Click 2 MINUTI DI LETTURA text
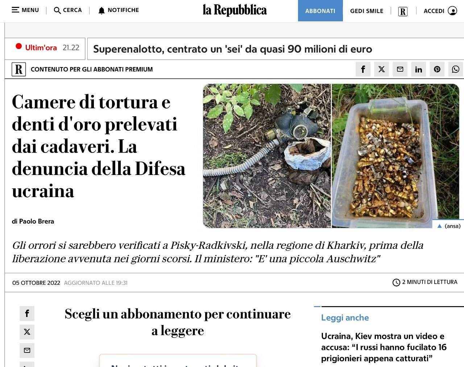 pos(430,282)
